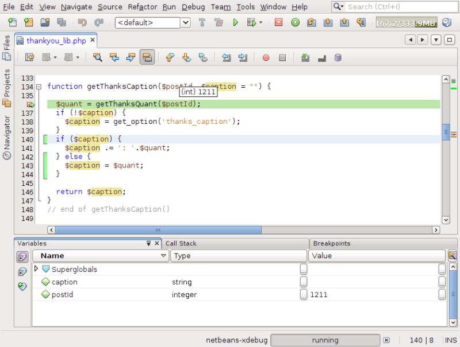Select the Step Over debugger icon
Viewport: 460px width, 347px height.
click(x=311, y=23)
